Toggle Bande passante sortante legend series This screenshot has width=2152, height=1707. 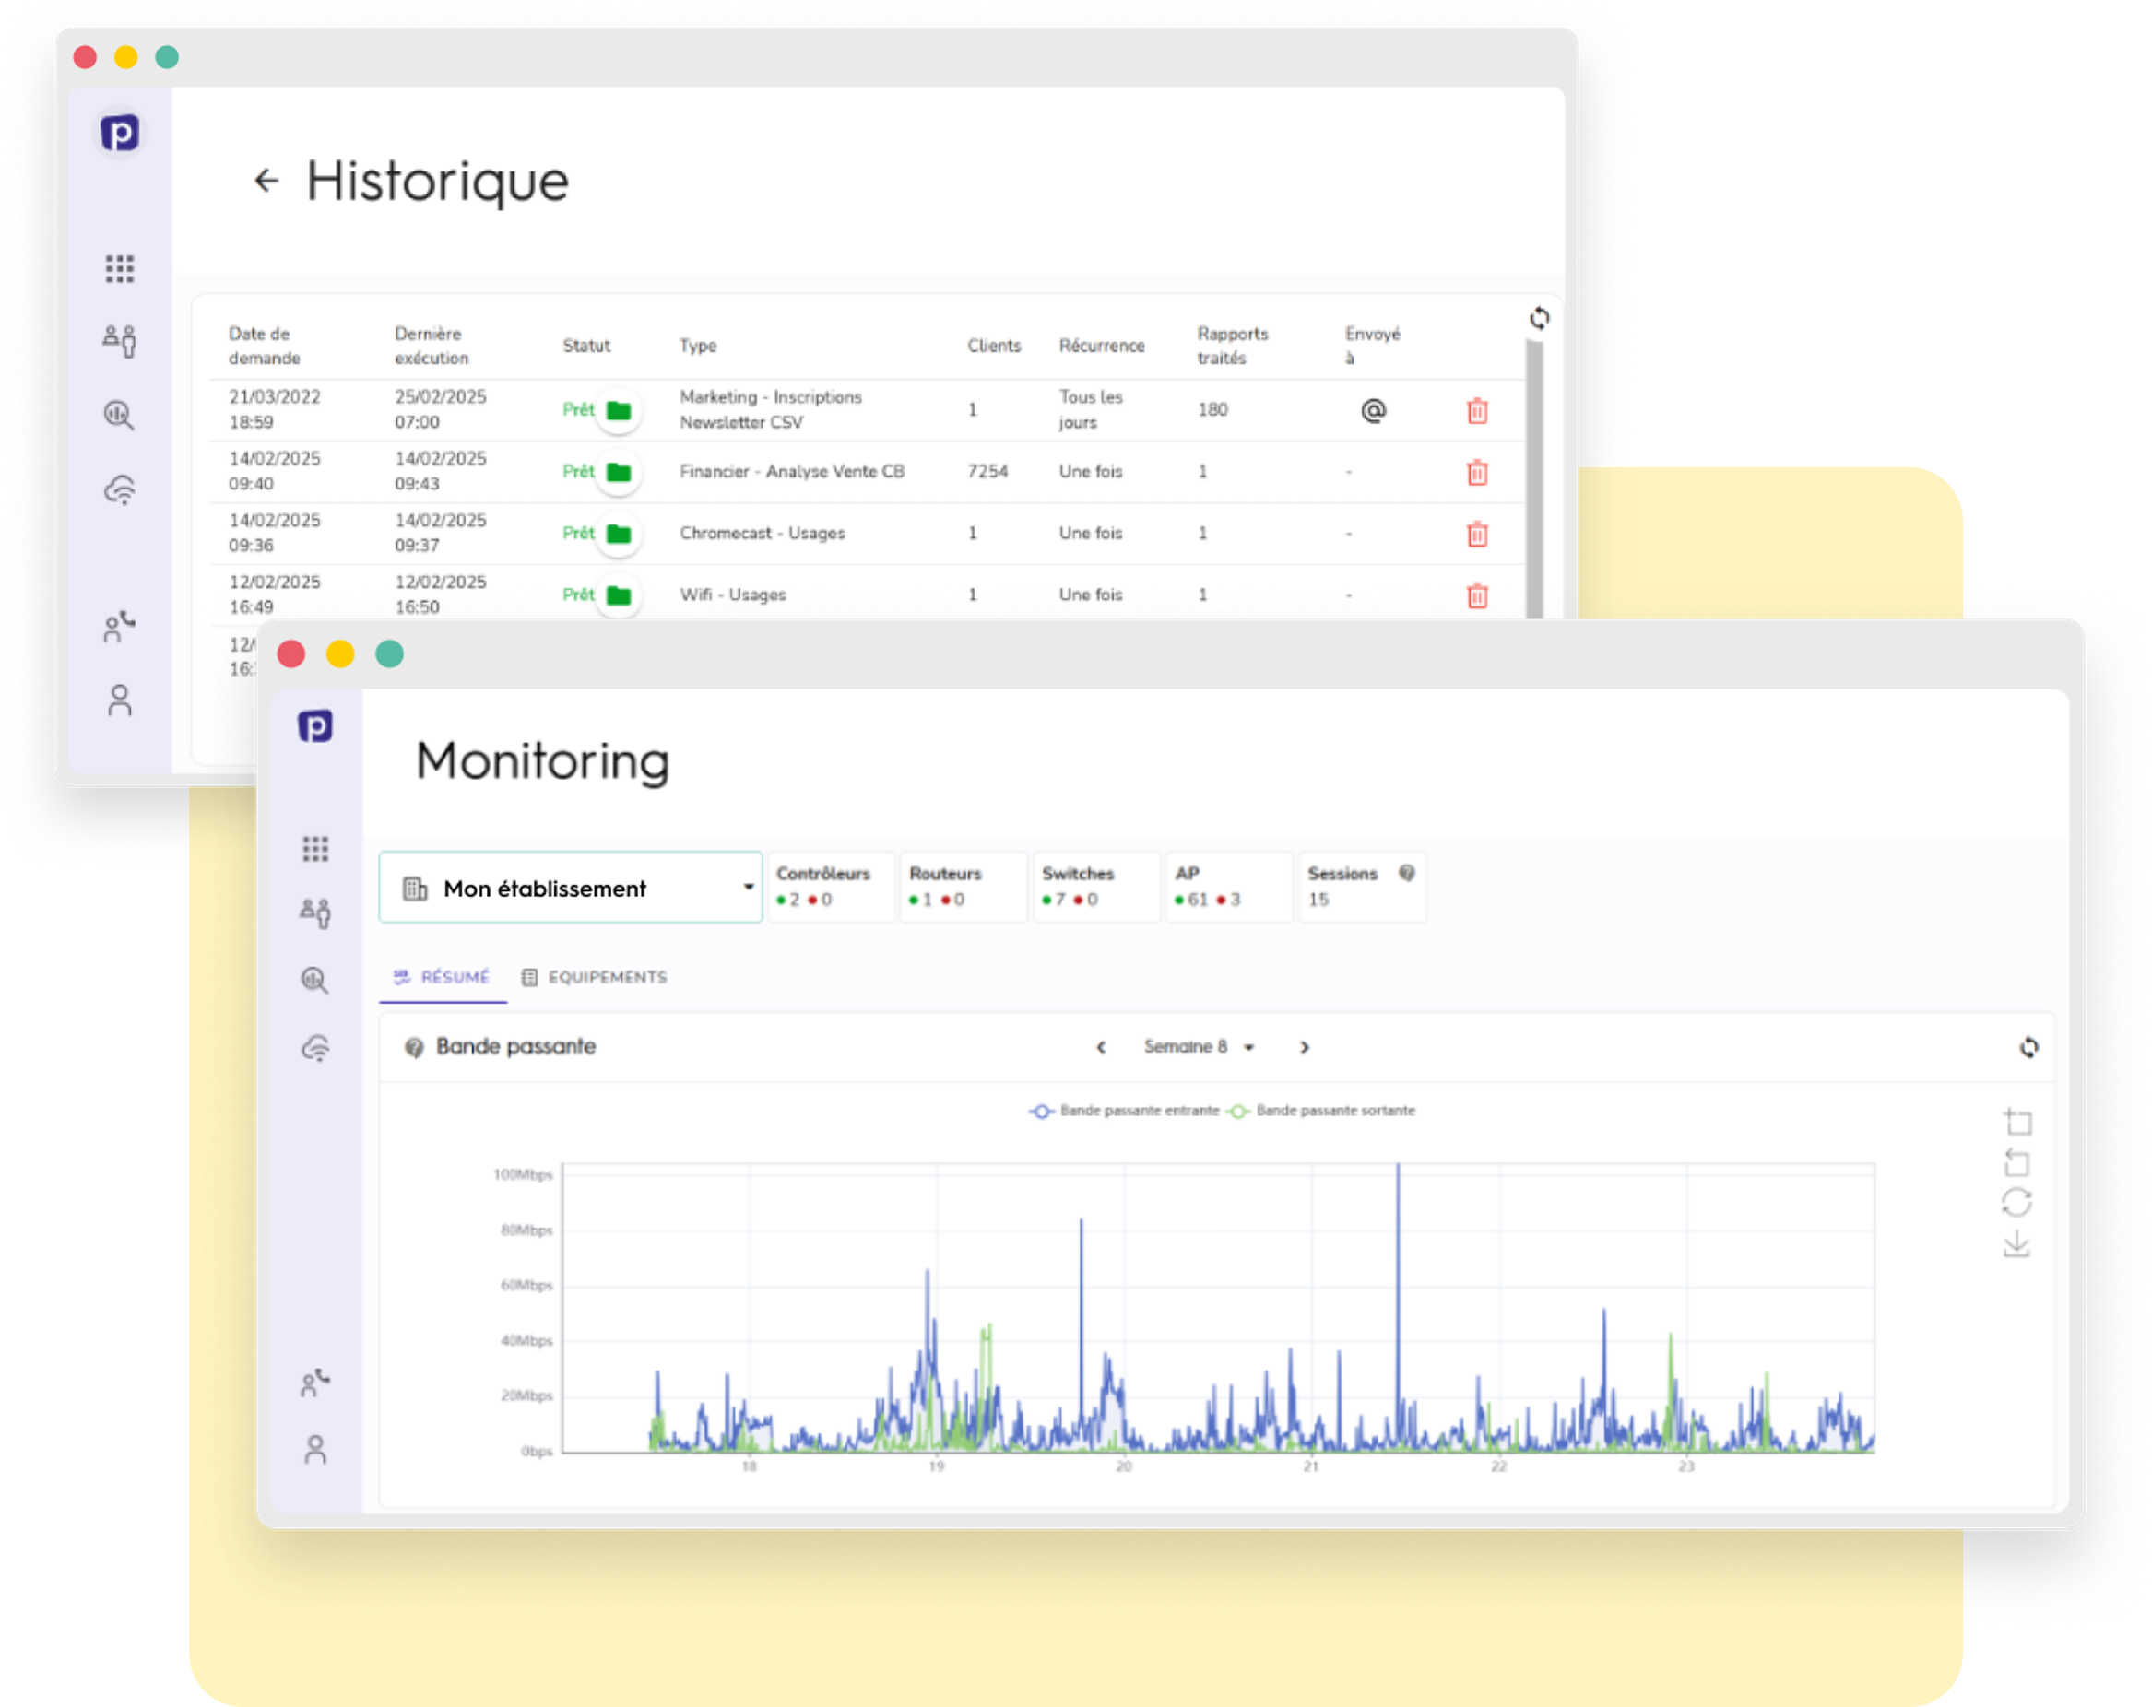tap(1322, 1111)
